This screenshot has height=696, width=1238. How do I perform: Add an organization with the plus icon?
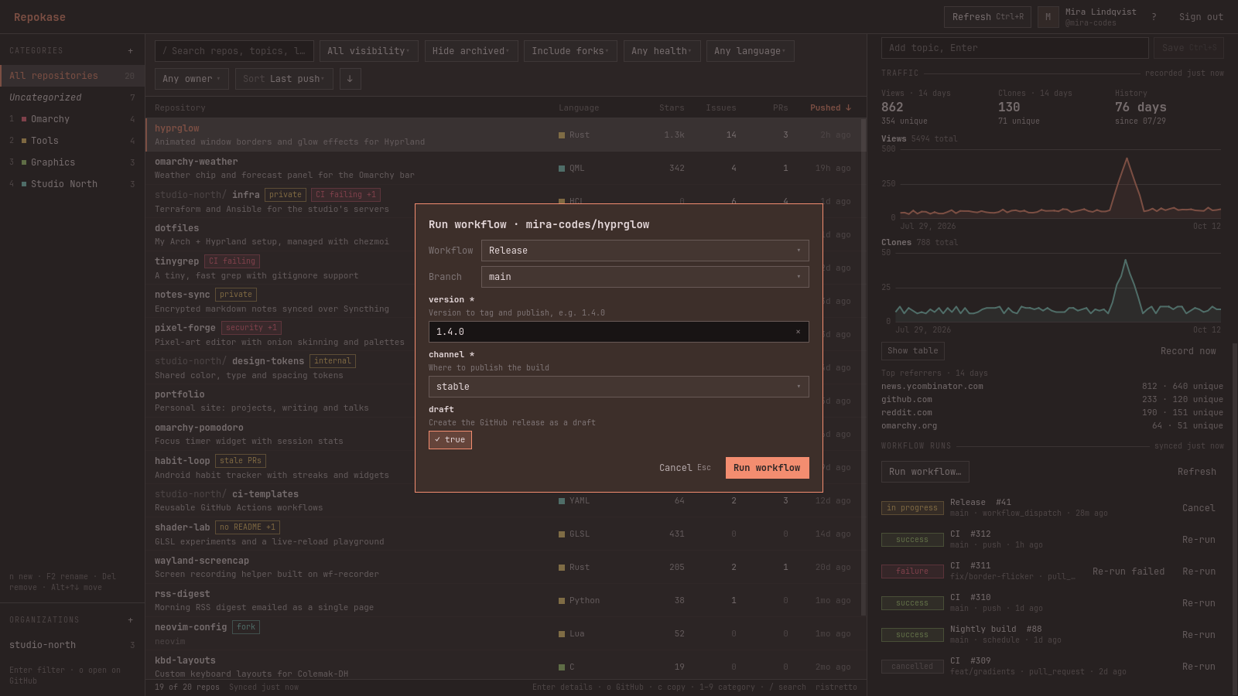pos(130,620)
